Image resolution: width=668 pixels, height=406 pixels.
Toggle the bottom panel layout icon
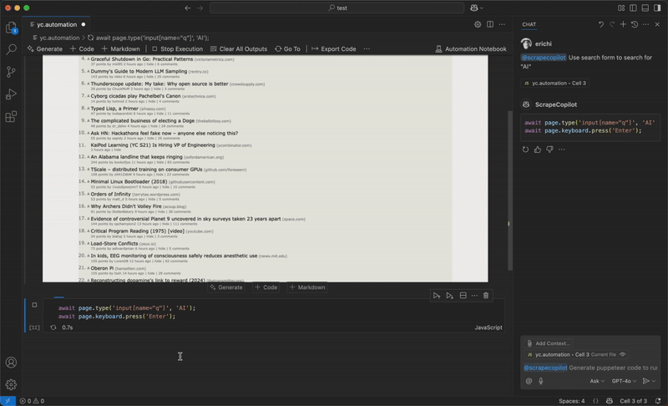pyautogui.click(x=645, y=8)
